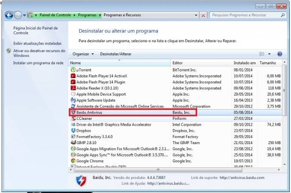
Task: Select the µTorrent row text
Action: 84,70
